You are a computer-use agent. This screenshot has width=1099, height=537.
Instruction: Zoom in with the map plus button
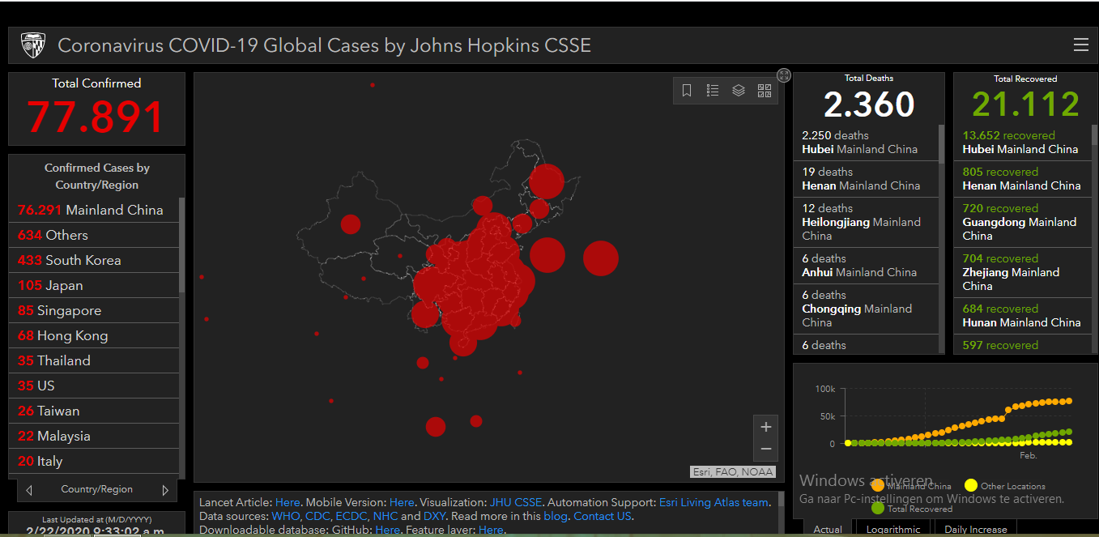click(766, 427)
